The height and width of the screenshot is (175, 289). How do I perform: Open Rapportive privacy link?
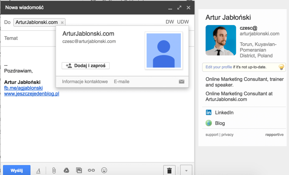click(x=227, y=135)
